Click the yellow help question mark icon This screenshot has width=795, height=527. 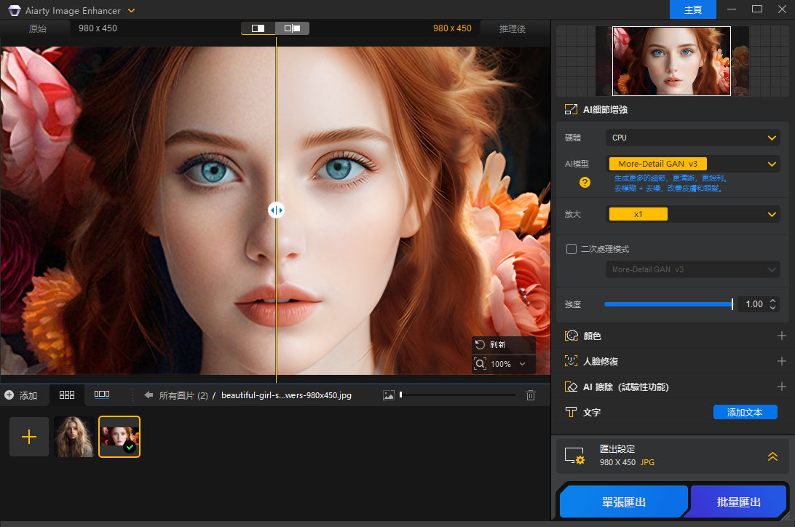coord(585,183)
